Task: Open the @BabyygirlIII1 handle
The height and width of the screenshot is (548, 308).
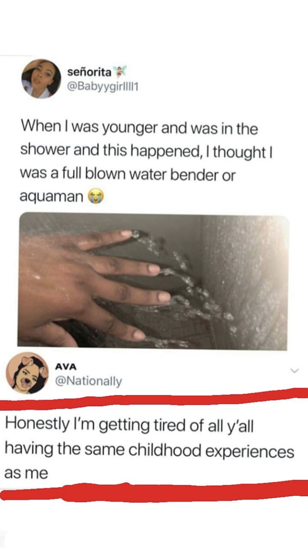Action: 102,87
